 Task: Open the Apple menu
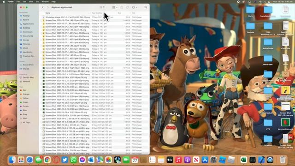(4, 2)
